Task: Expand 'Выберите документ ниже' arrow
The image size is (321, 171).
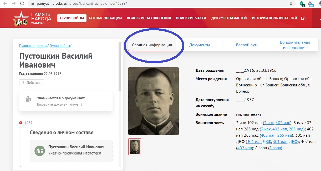Action: [81, 104]
